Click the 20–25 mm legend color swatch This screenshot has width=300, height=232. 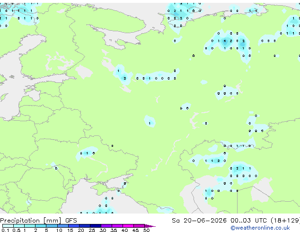click(x=84, y=226)
